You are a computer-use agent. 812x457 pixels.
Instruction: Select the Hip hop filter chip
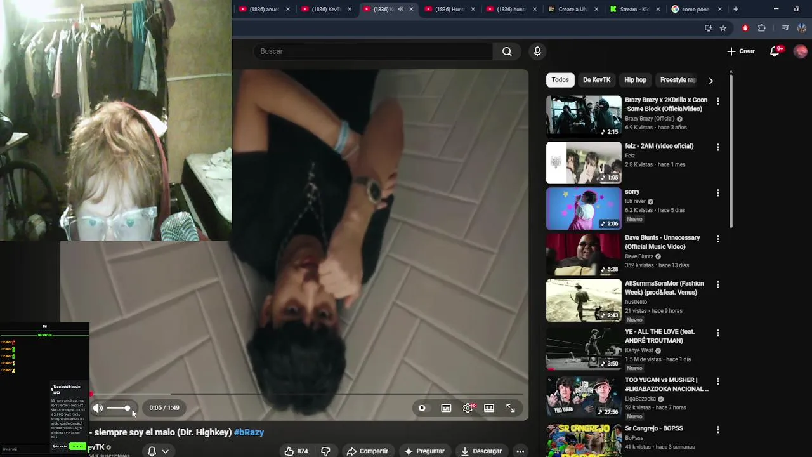(x=635, y=80)
